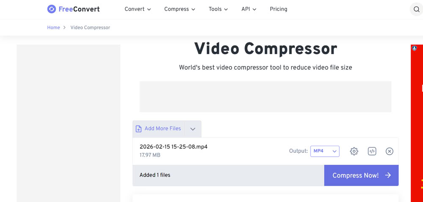Screen dimensions: 423x202
Task: Expand the API menu
Action: coord(249,9)
